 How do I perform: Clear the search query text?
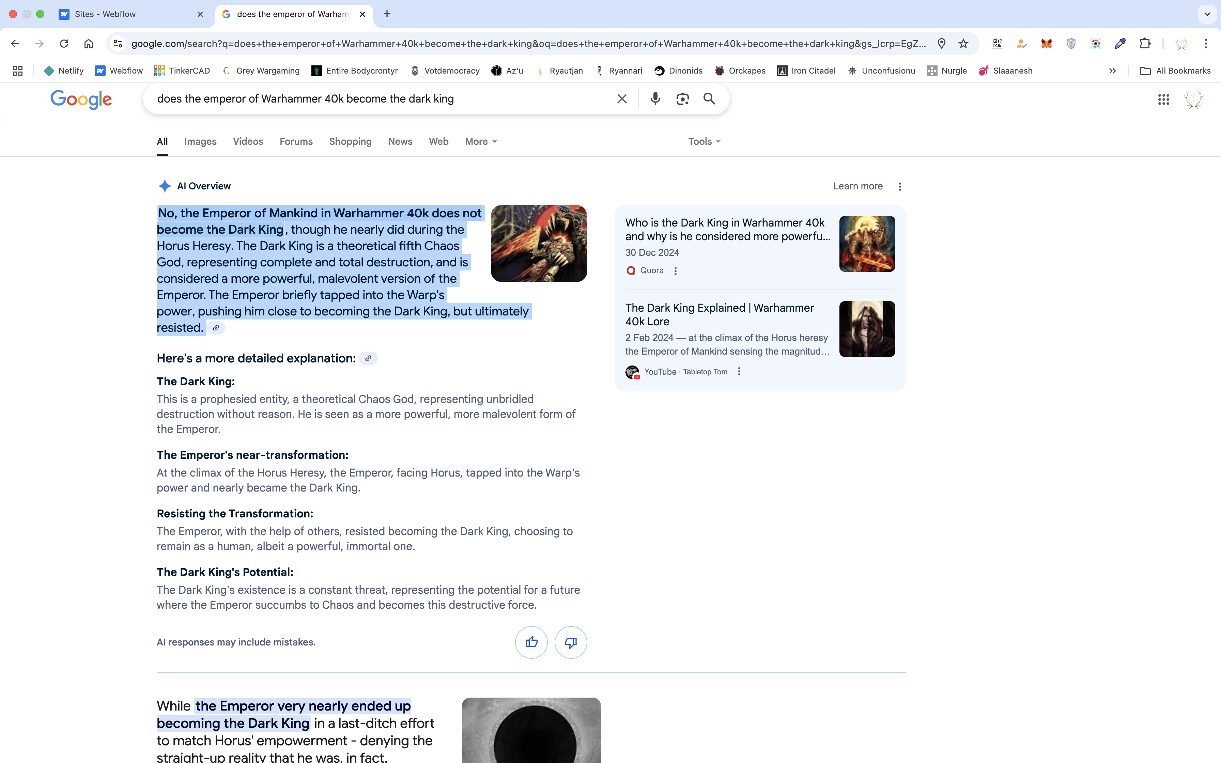point(622,99)
